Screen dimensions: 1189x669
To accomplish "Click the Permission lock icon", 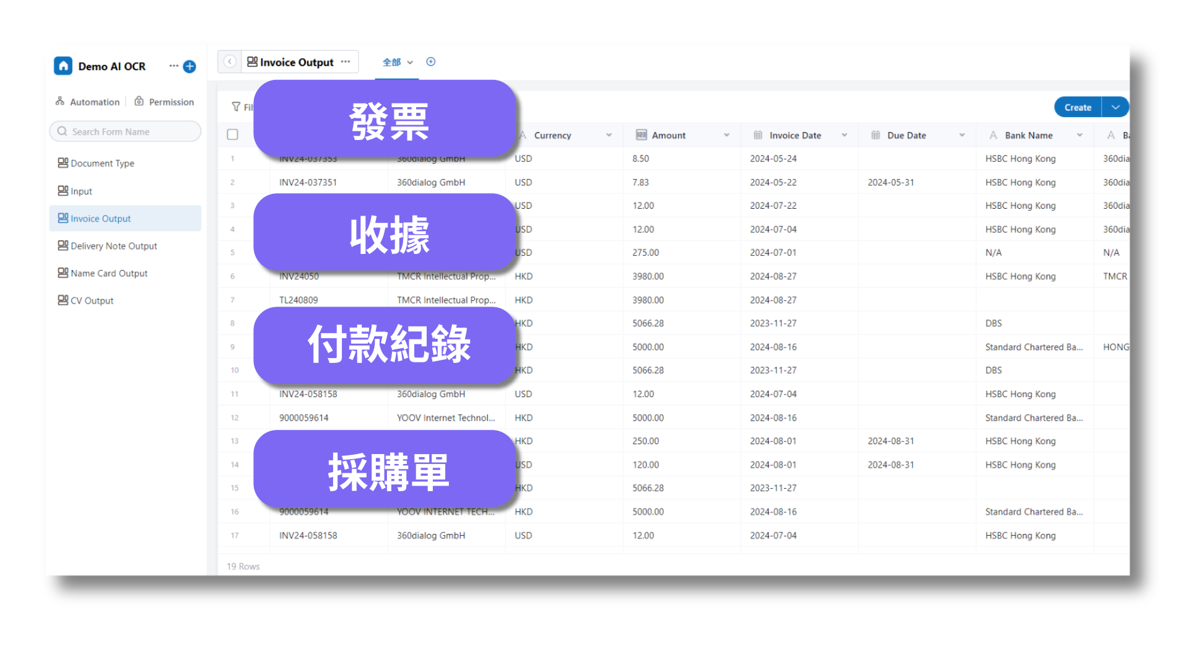I will 139,101.
